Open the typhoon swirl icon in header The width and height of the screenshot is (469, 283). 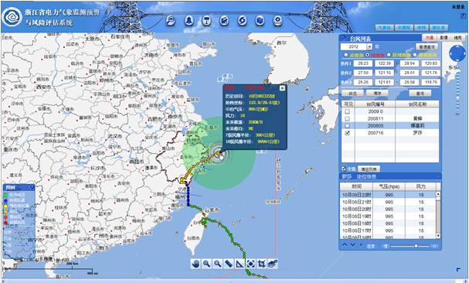(x=243, y=21)
